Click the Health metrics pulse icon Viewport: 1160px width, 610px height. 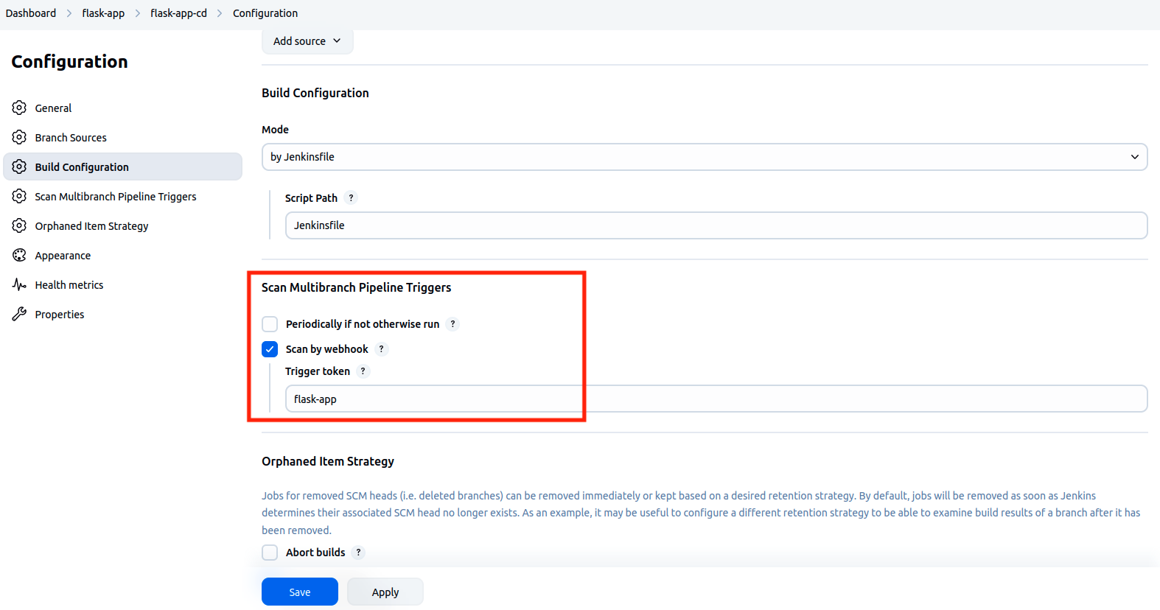click(19, 284)
